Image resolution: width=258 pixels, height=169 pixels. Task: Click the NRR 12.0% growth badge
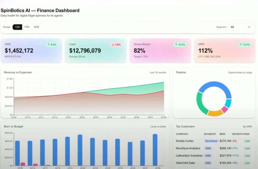tap(244, 45)
